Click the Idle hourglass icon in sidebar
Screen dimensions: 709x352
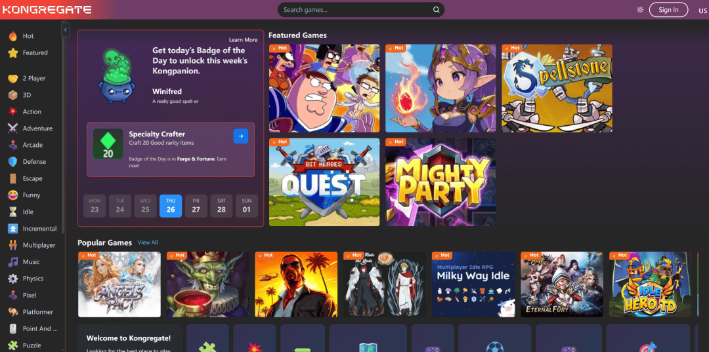point(12,212)
